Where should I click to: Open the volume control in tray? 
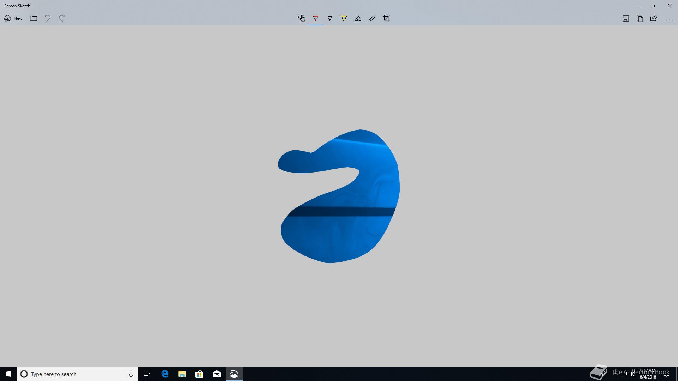click(632, 374)
